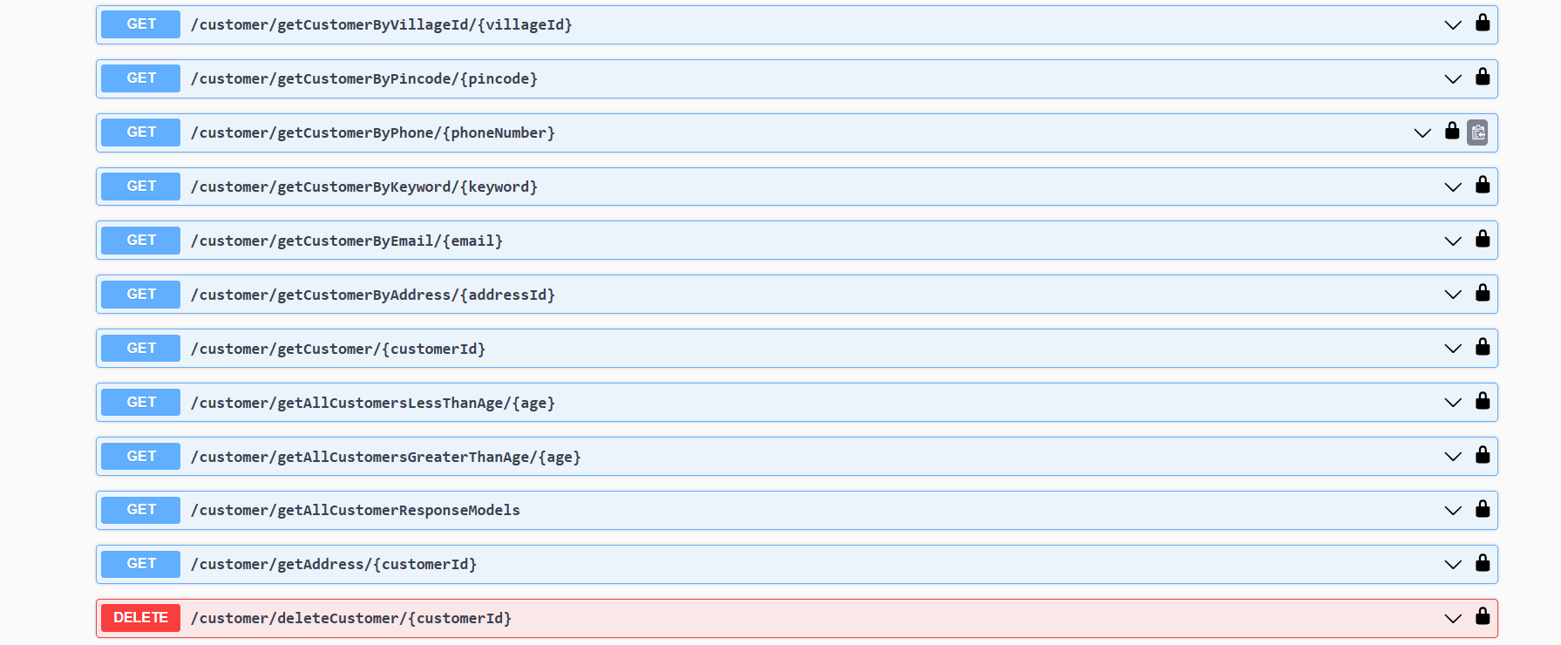Click GET badge of getCustomer/{customerId}
The image size is (1561, 645).
[x=140, y=349]
